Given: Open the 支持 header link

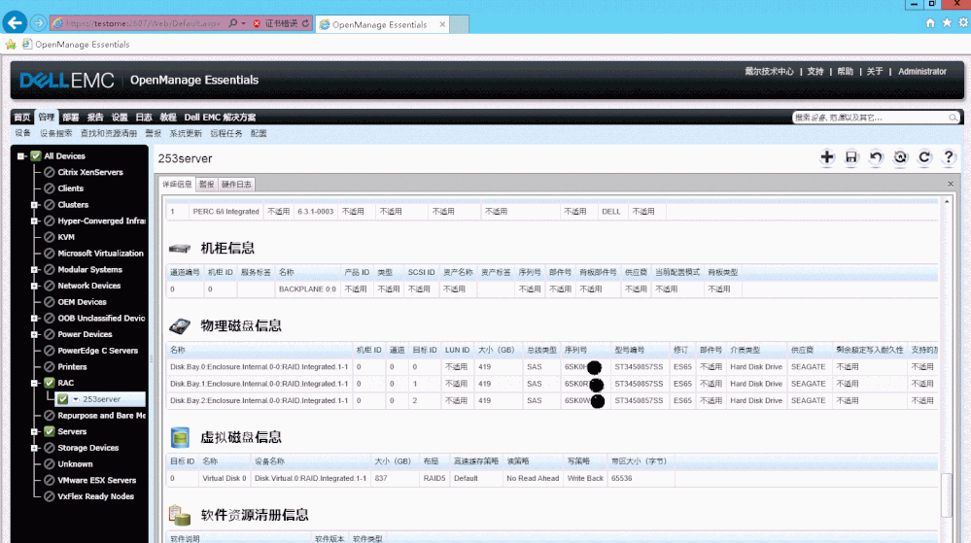Looking at the screenshot, I should click(815, 71).
